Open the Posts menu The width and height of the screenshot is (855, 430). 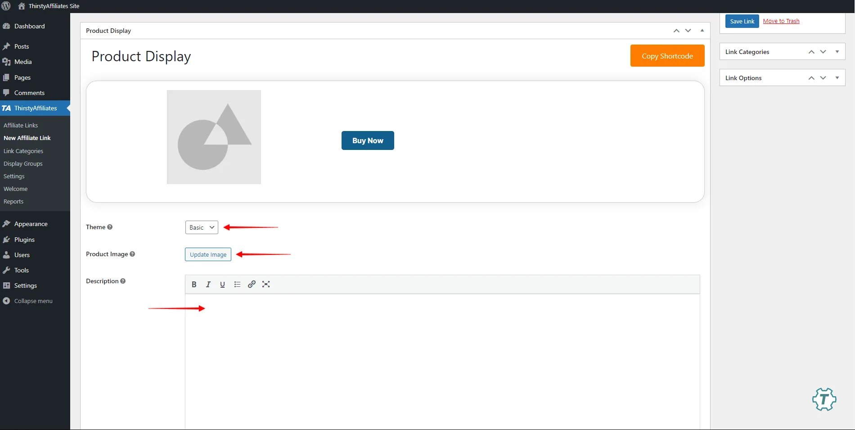click(x=35, y=46)
